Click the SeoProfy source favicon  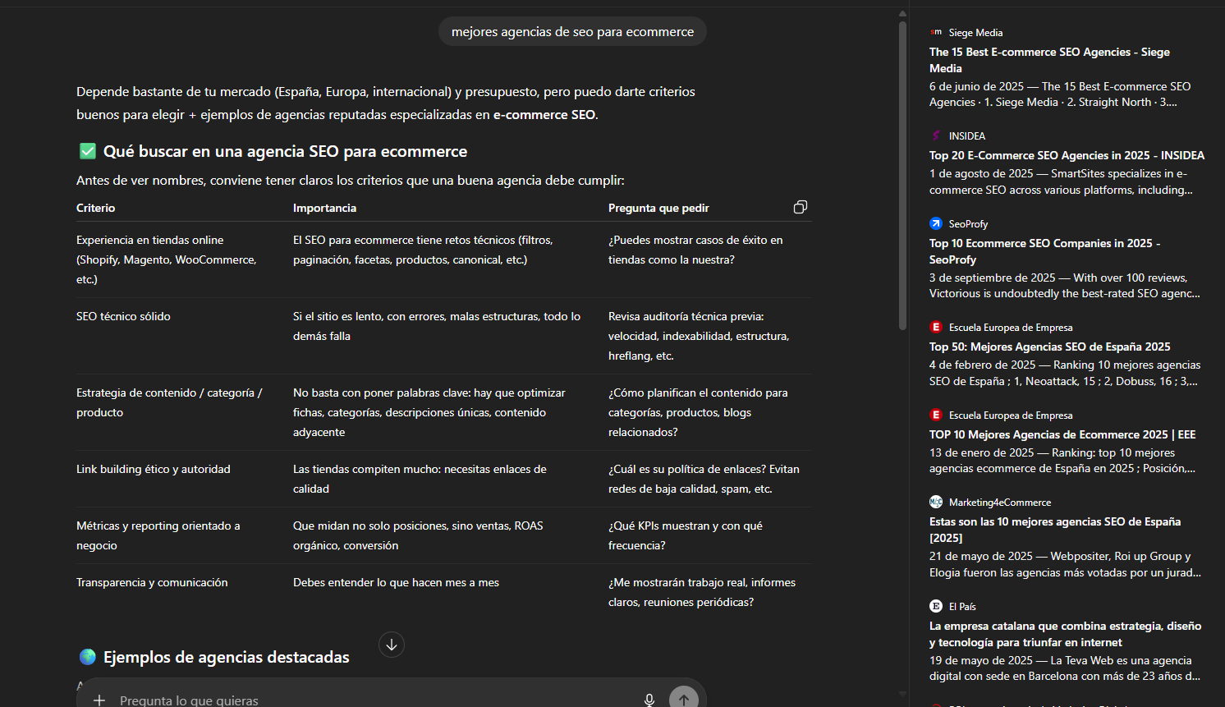pyautogui.click(x=936, y=223)
